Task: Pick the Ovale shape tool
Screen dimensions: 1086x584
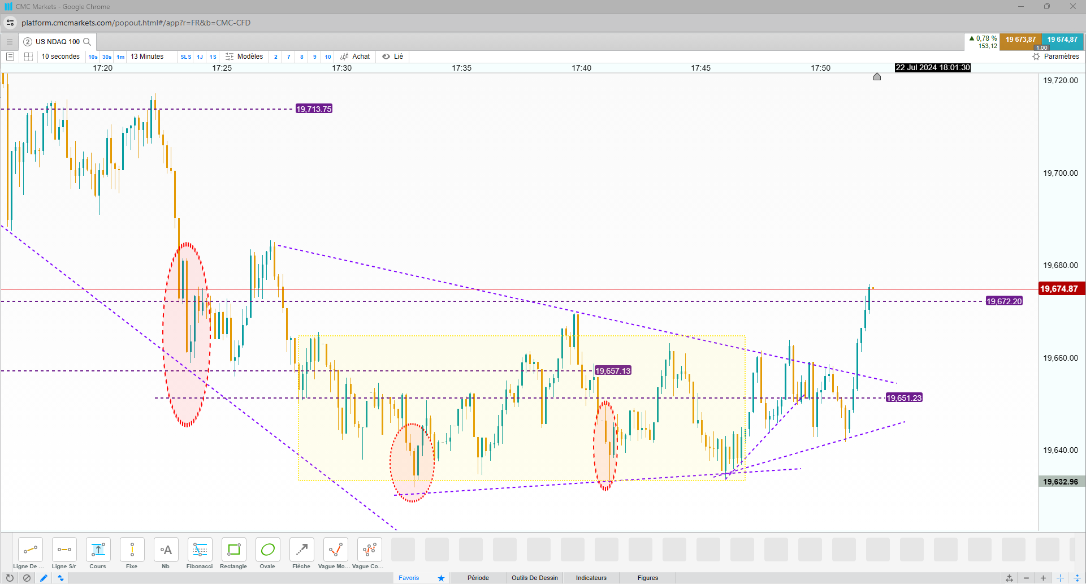Action: pos(267,553)
